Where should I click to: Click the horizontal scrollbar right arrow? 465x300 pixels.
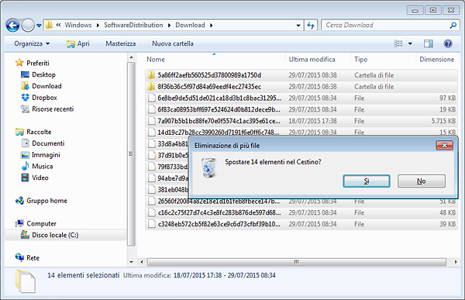[456, 262]
